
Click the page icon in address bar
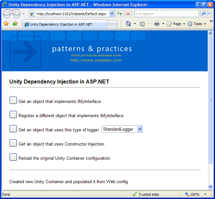[32, 14]
